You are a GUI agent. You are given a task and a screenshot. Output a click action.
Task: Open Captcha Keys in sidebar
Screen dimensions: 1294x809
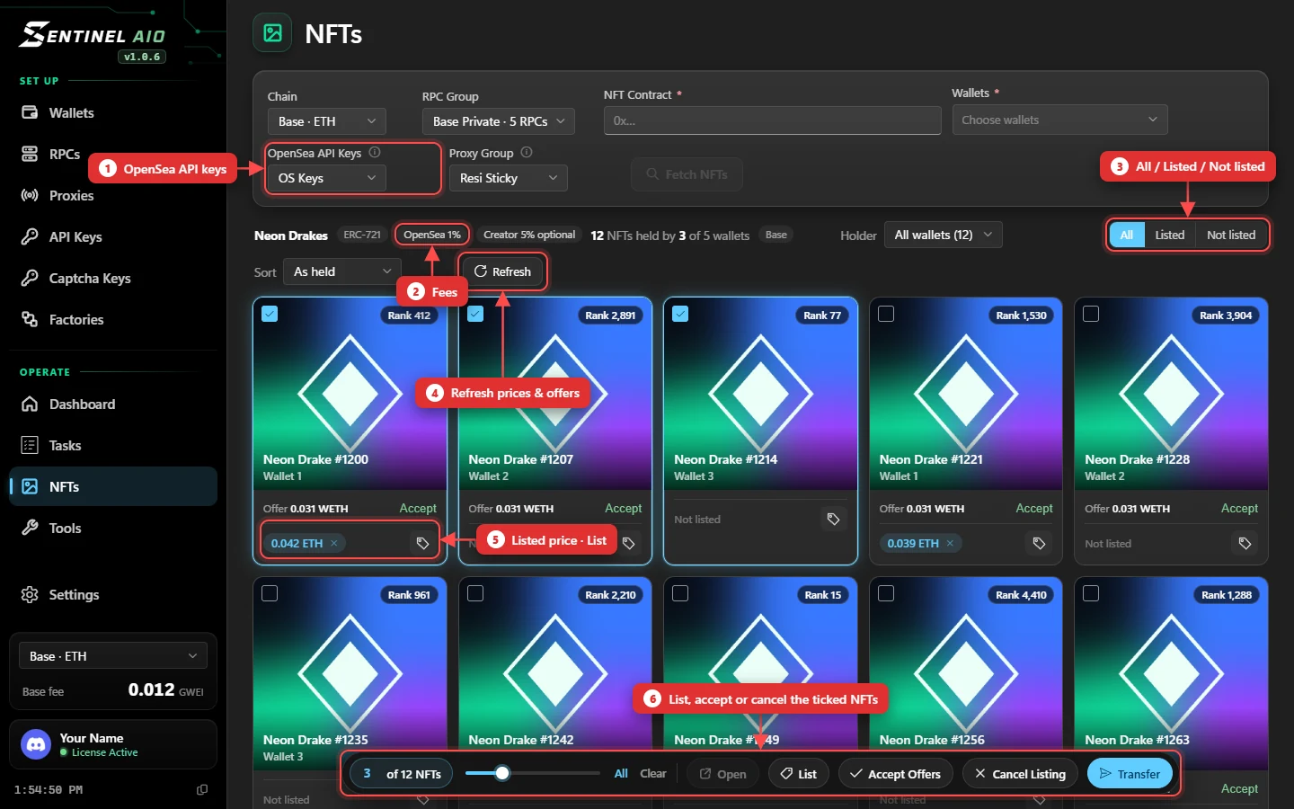click(113, 278)
